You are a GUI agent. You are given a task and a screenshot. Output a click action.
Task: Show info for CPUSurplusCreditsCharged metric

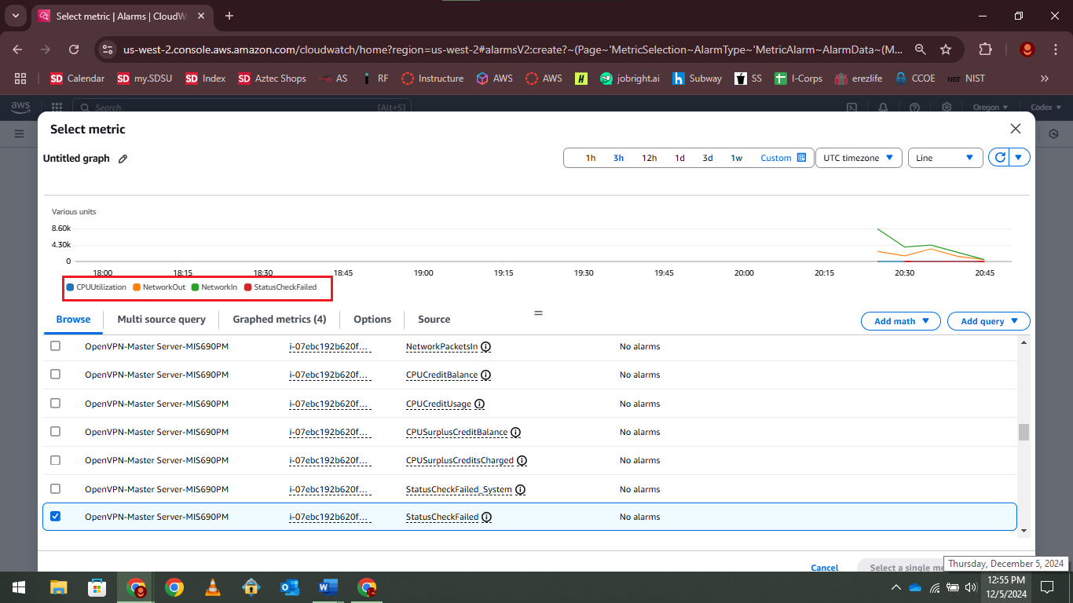tap(522, 461)
